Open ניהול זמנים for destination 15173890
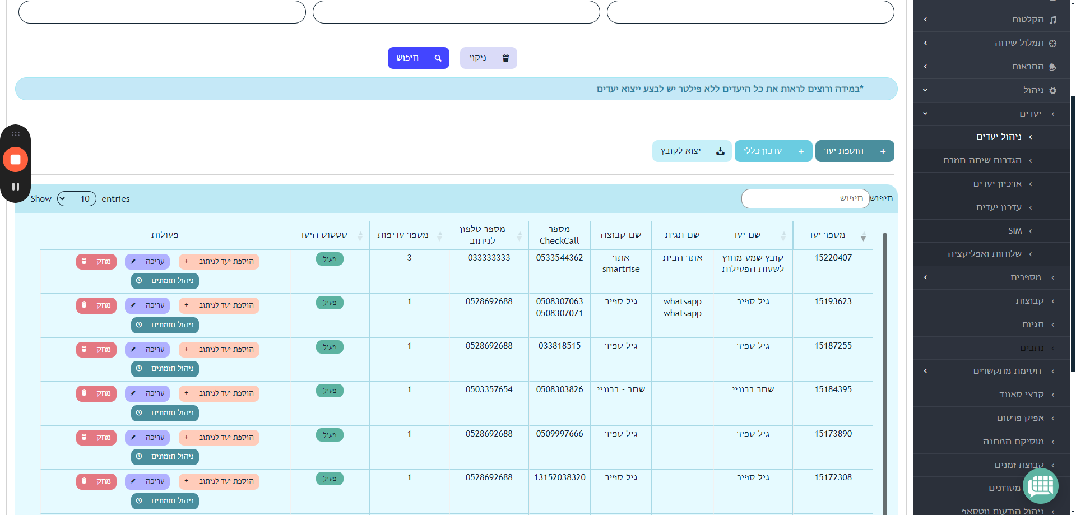 click(x=165, y=457)
